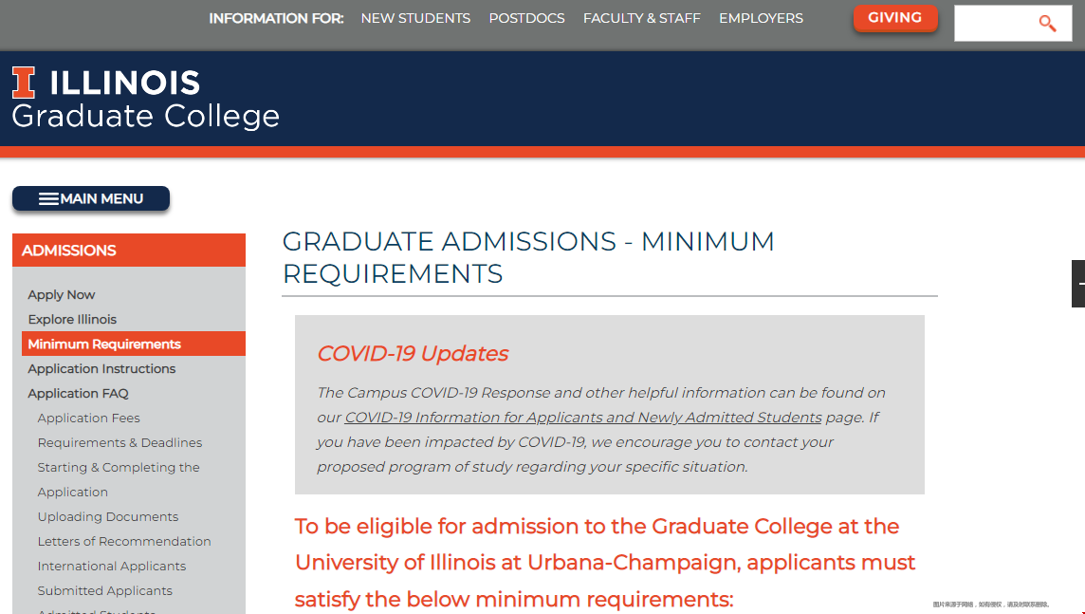Open COVID-19 Information for Applicants link
This screenshot has height=614, width=1085.
pyautogui.click(x=582, y=418)
